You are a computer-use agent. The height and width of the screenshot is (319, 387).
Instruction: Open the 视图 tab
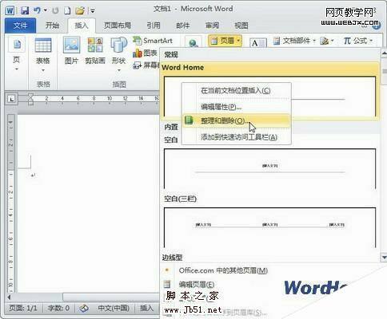(x=241, y=26)
